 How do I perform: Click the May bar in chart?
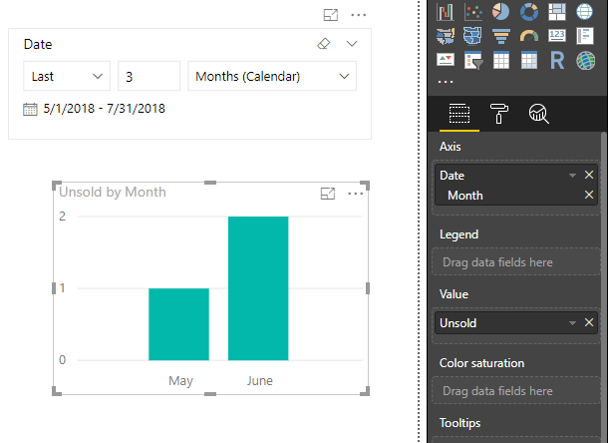pos(178,324)
